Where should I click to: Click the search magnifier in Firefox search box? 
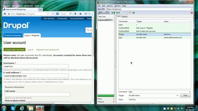point(71,14)
